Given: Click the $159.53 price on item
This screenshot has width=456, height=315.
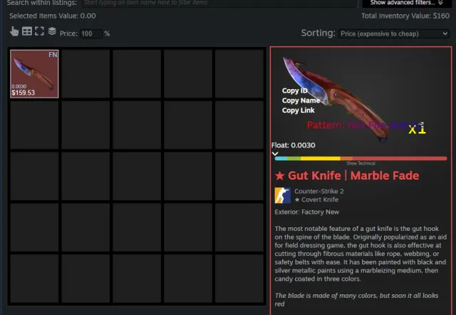Looking at the screenshot, I should pyautogui.click(x=24, y=93).
